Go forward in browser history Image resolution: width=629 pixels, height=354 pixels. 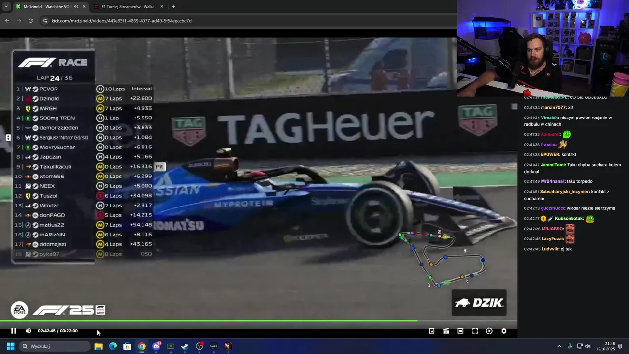(19, 21)
